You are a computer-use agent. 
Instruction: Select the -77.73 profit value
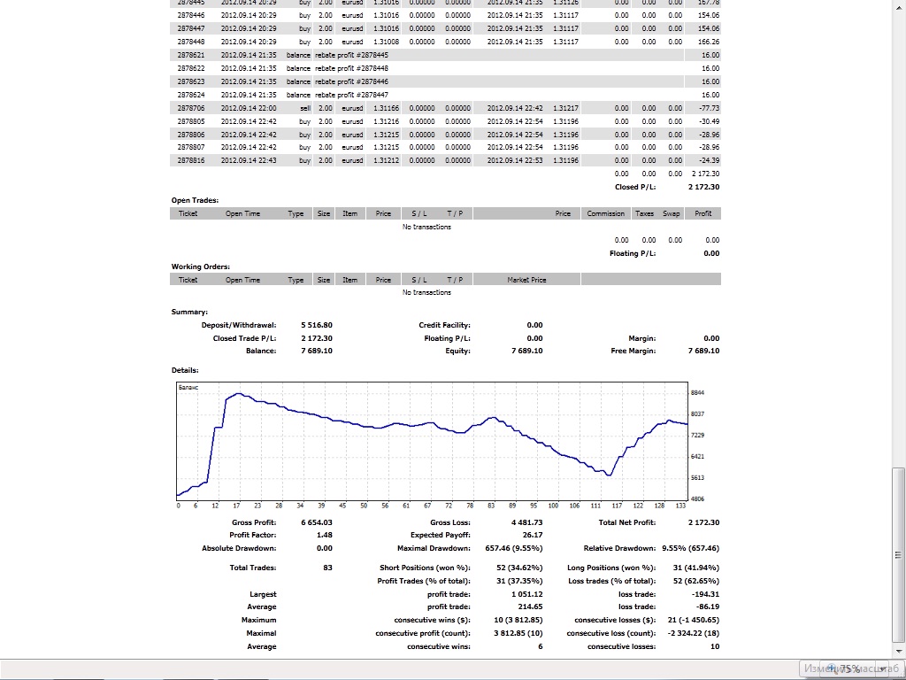(x=708, y=108)
